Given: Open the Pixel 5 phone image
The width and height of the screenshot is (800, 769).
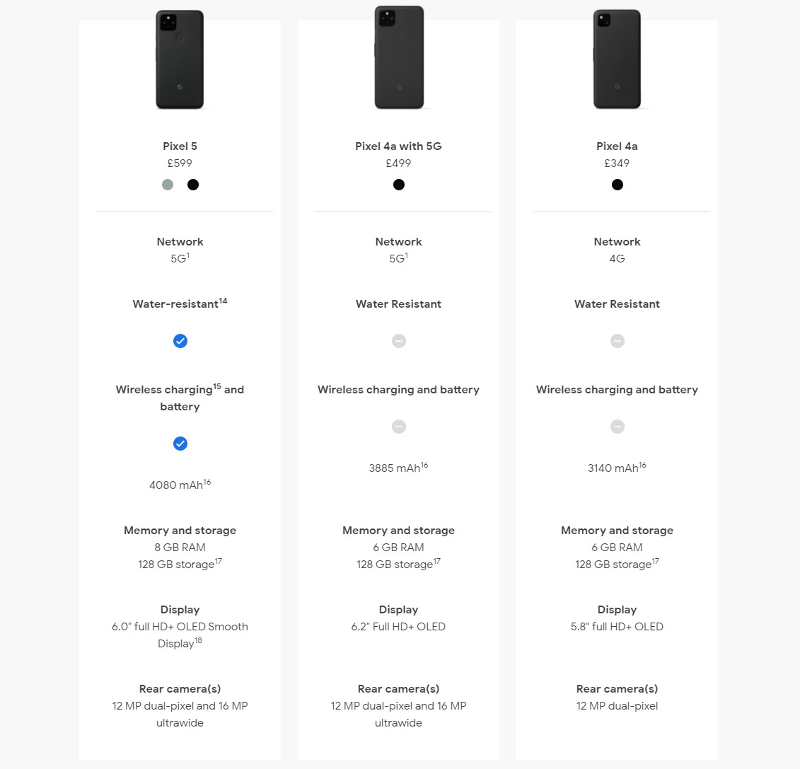Looking at the screenshot, I should click(180, 59).
